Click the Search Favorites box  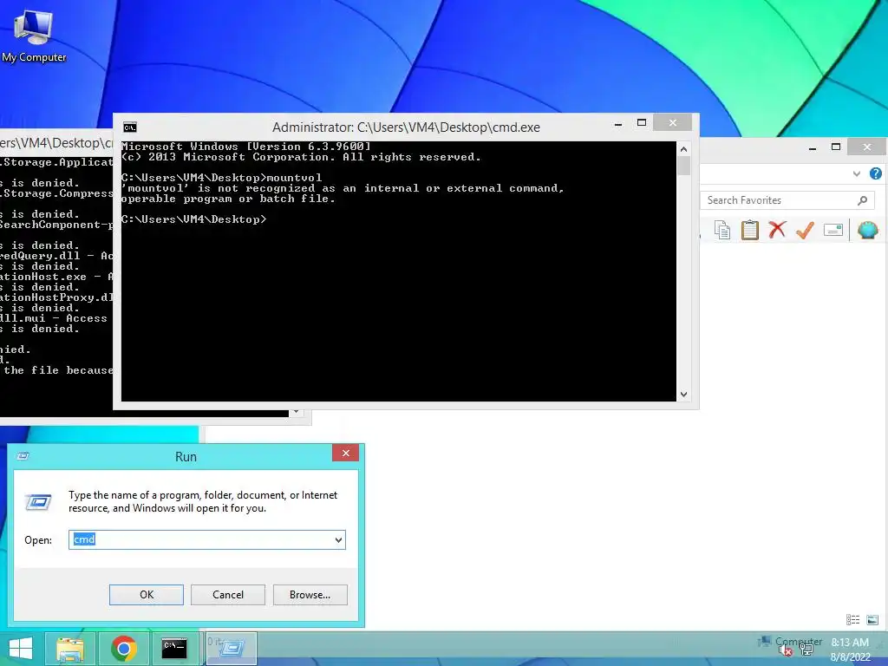[787, 200]
